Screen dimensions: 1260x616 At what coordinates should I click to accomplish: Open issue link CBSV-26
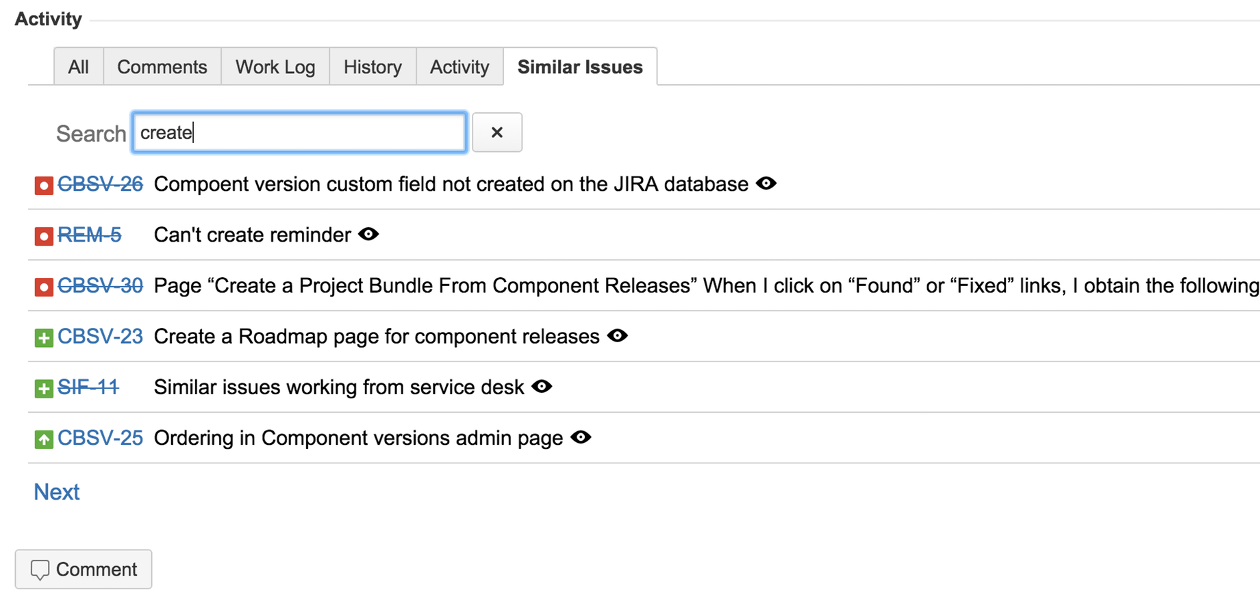point(100,184)
